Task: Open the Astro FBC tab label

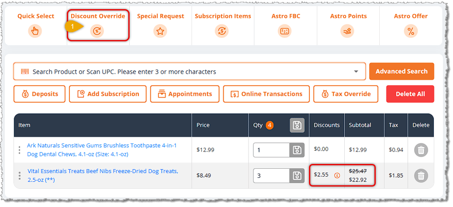Action: pos(286,16)
